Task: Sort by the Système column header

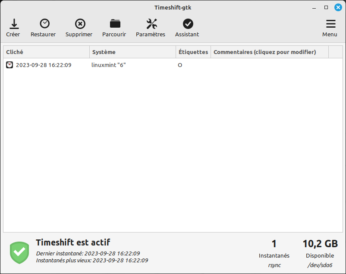Action: 132,52
